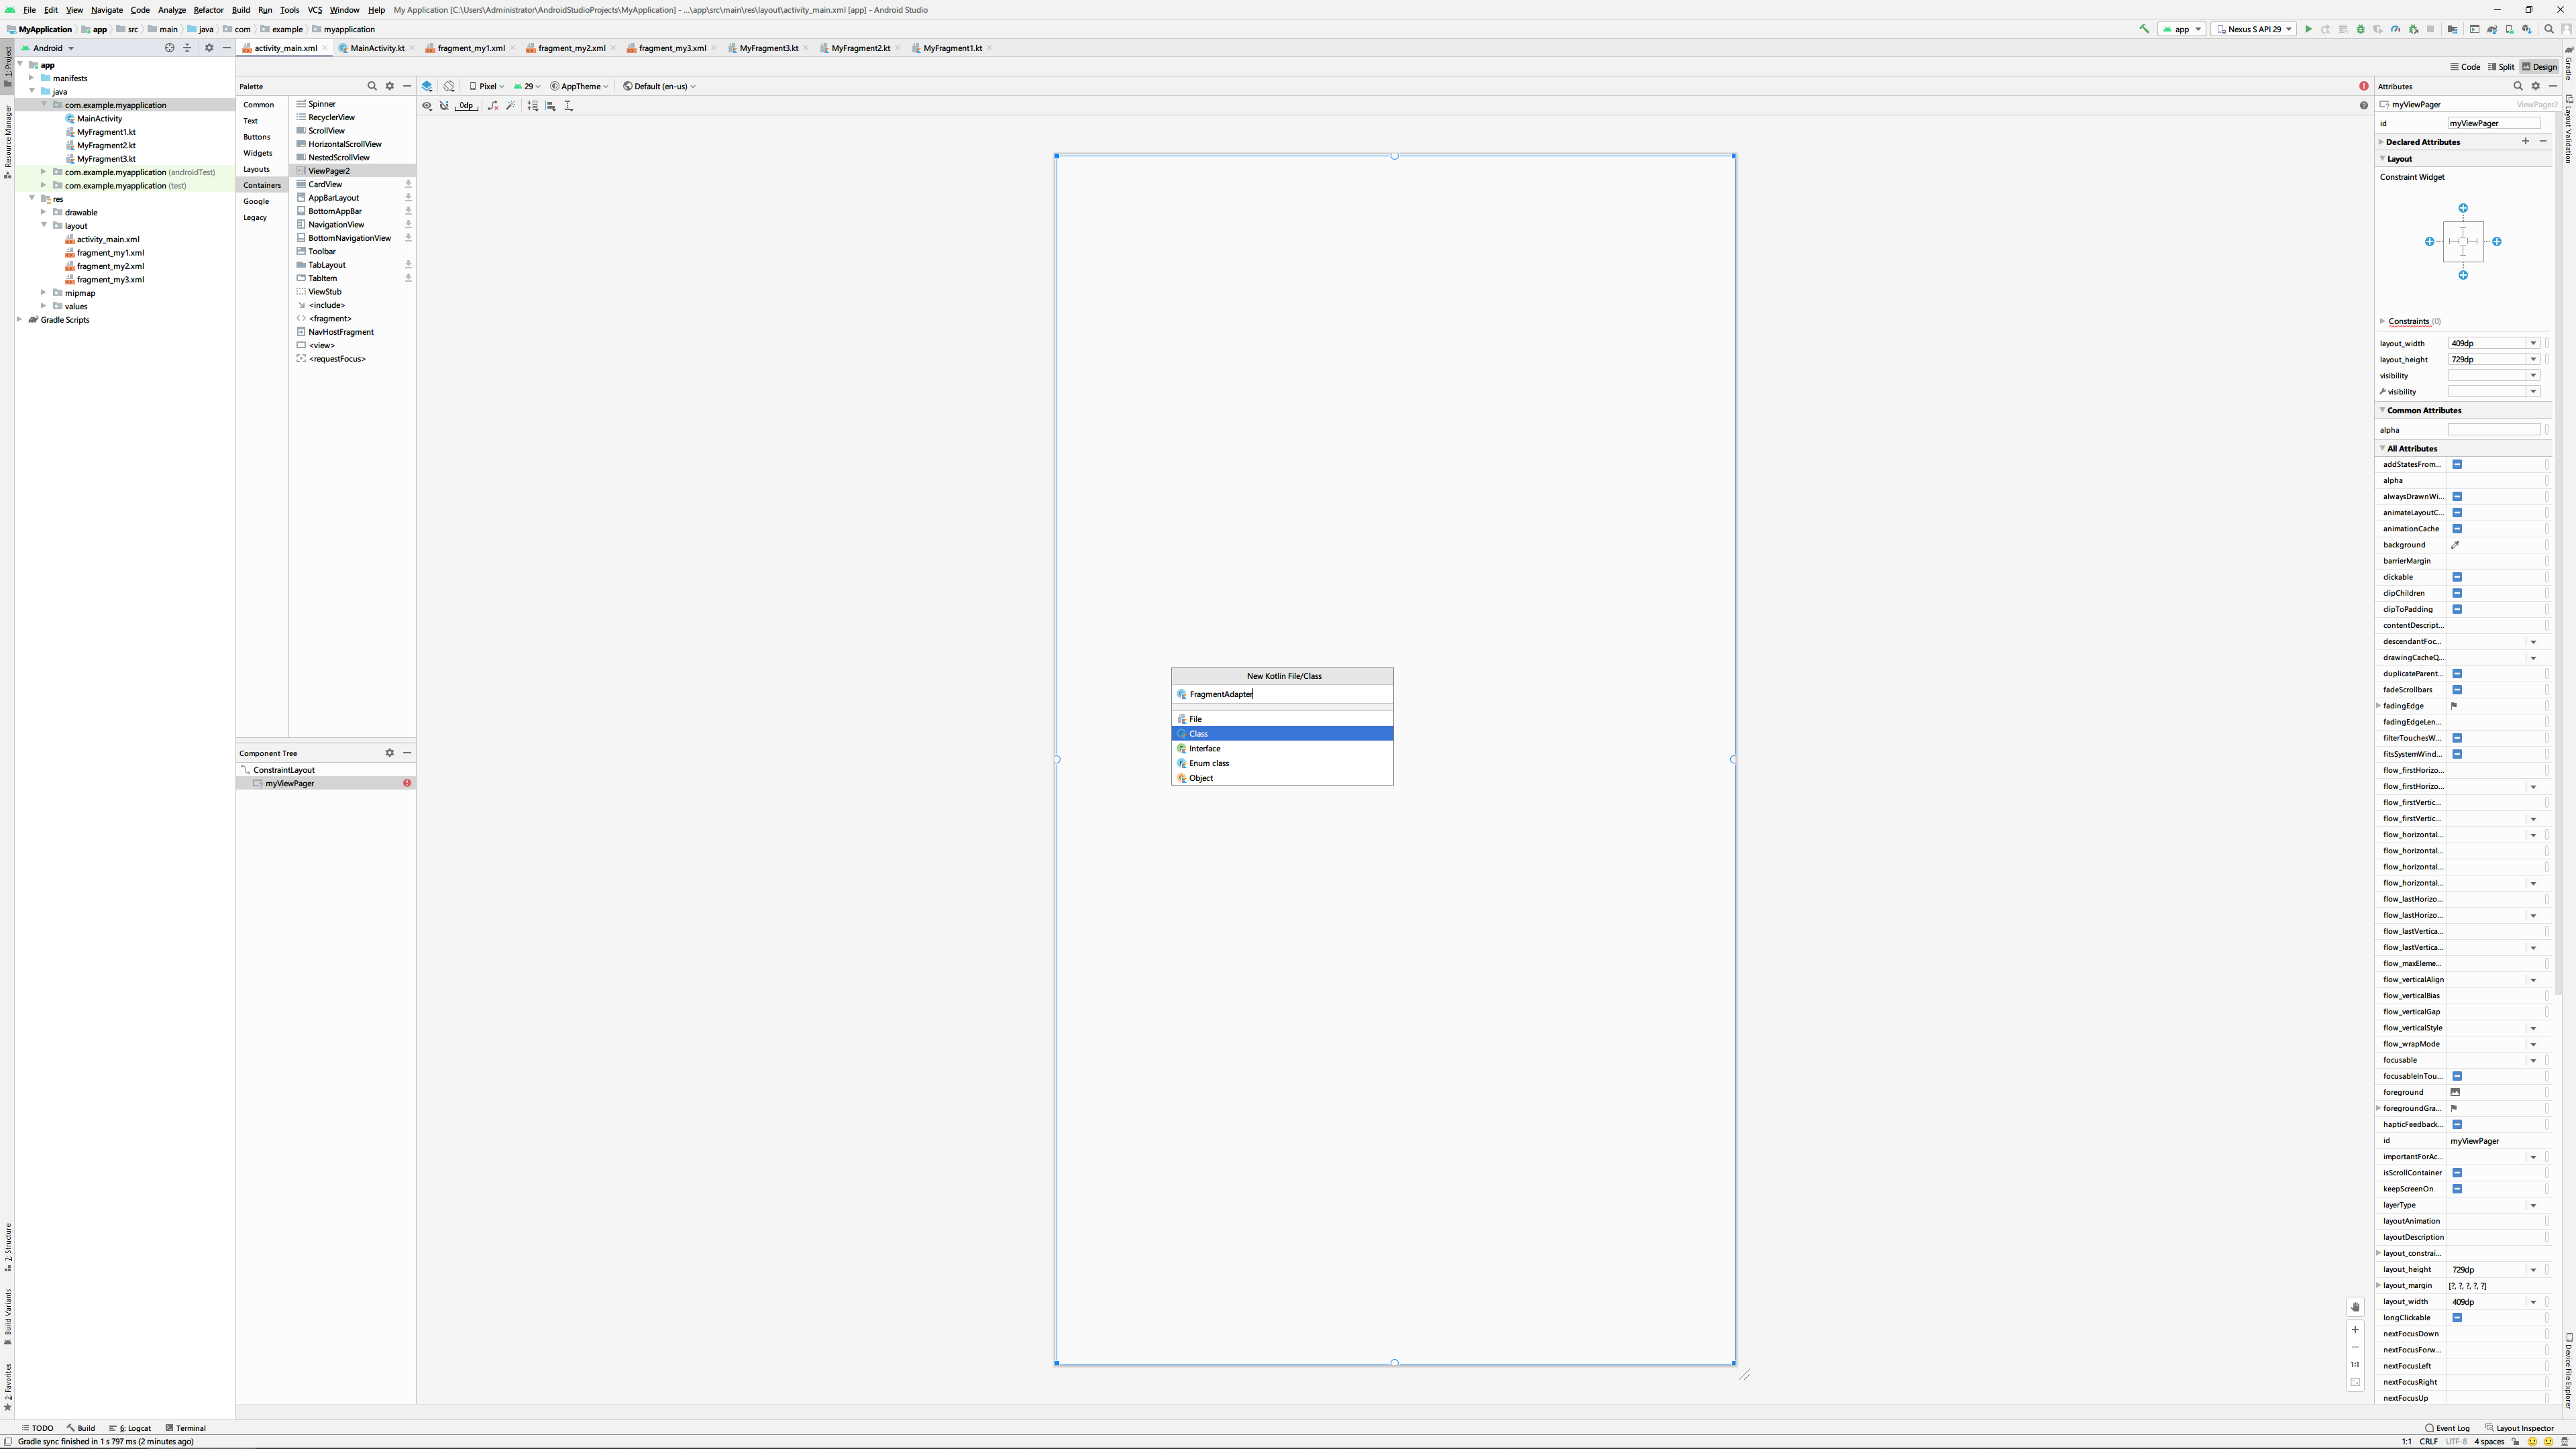Image resolution: width=2576 pixels, height=1449 pixels.
Task: Run the app with green play button
Action: click(2308, 29)
